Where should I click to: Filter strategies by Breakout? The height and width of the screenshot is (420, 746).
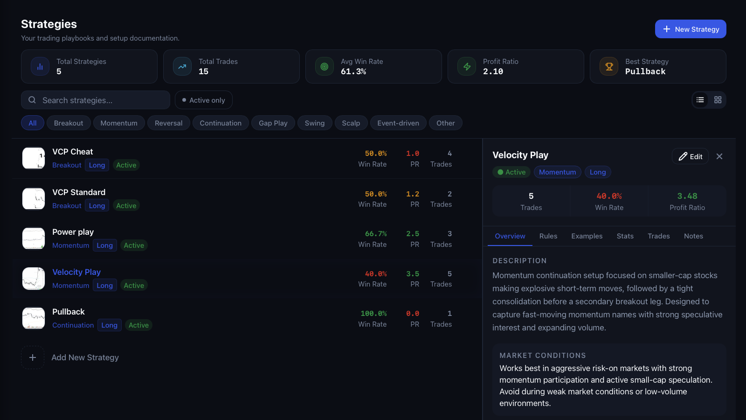click(x=69, y=123)
